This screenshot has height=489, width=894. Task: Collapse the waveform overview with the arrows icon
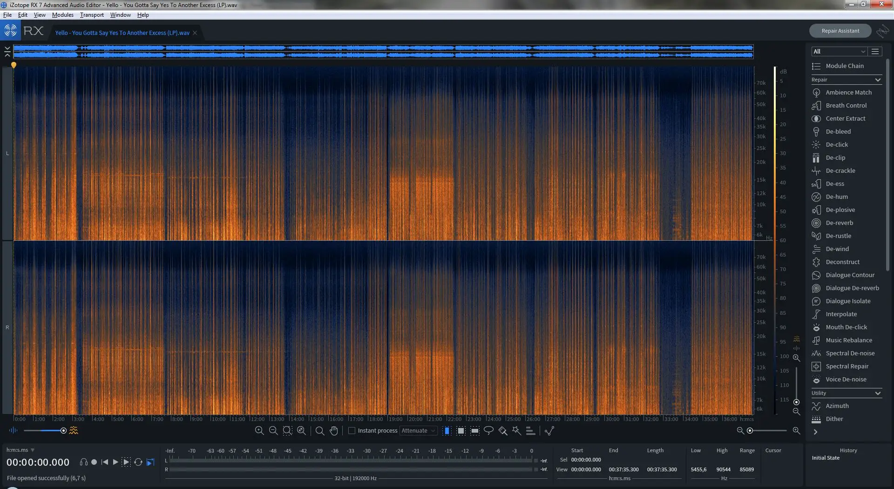click(x=7, y=51)
